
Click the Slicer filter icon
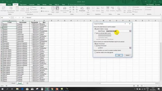[108, 9]
